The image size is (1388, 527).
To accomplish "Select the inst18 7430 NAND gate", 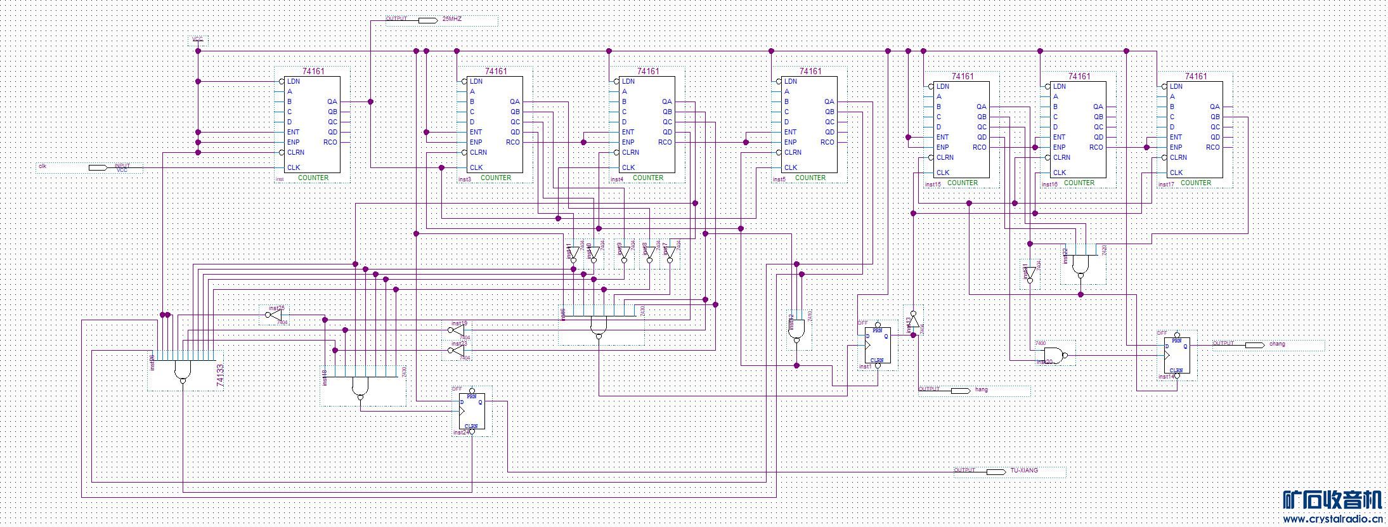I will point(360,386).
